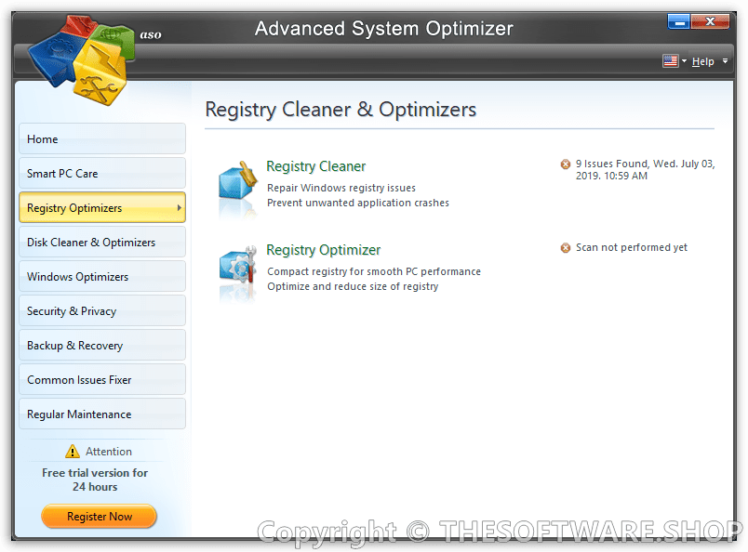Click the US flag language icon

click(x=670, y=61)
